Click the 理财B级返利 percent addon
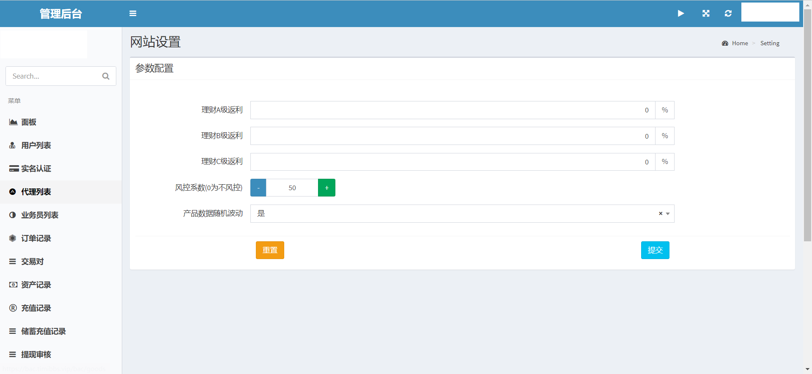Viewport: 812px width, 374px height. point(665,136)
